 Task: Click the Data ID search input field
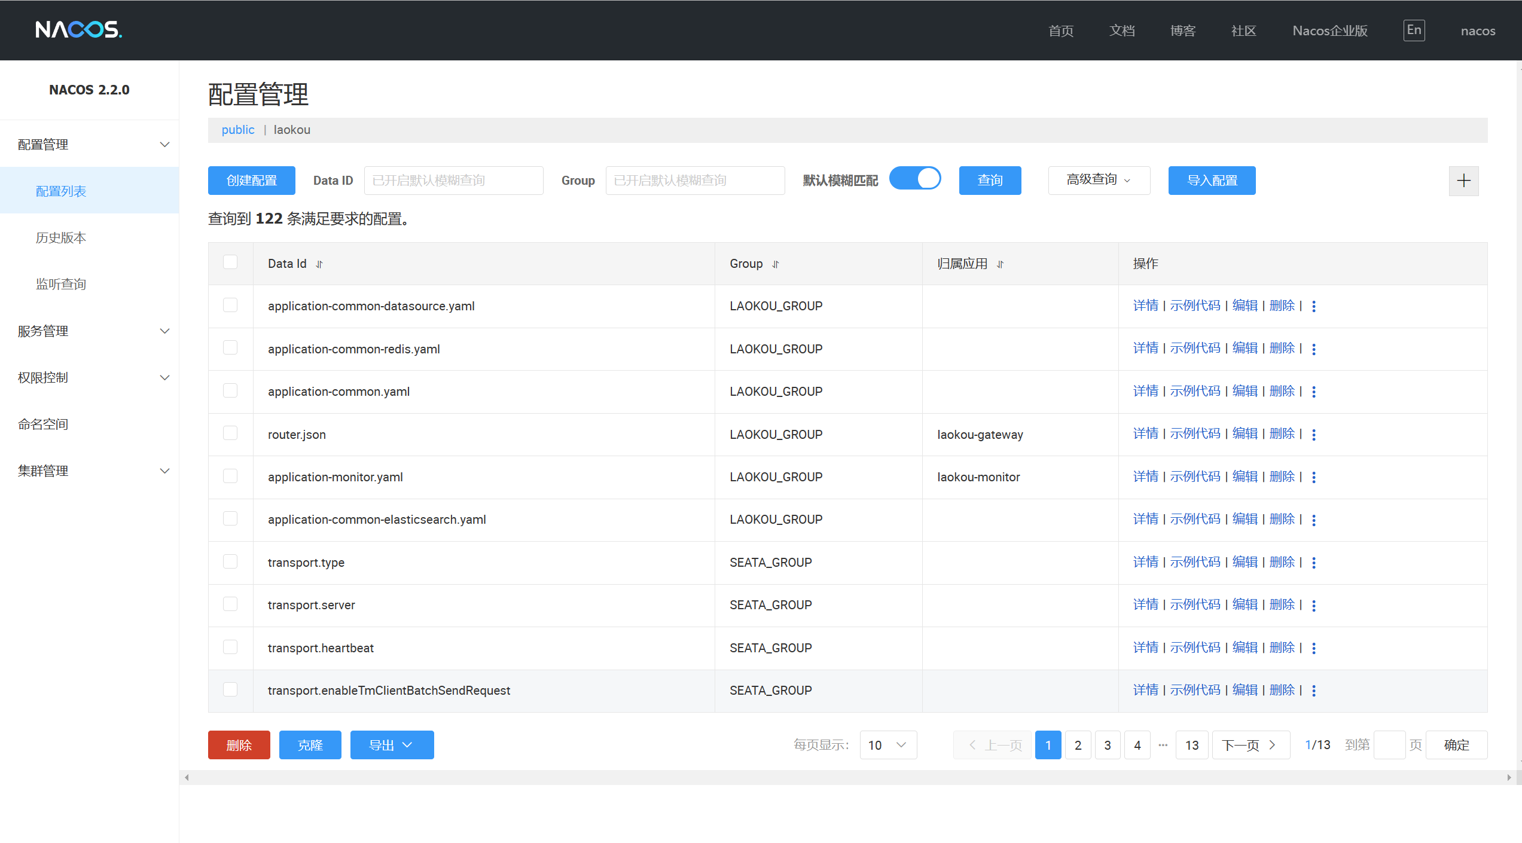[453, 181]
